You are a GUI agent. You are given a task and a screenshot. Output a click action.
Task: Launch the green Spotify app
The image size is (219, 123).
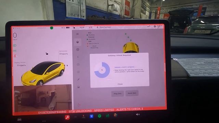[x=100, y=116]
